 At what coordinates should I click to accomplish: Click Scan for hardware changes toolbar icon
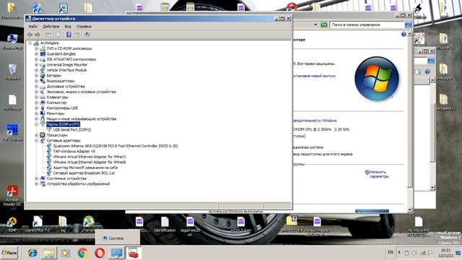click(x=87, y=35)
